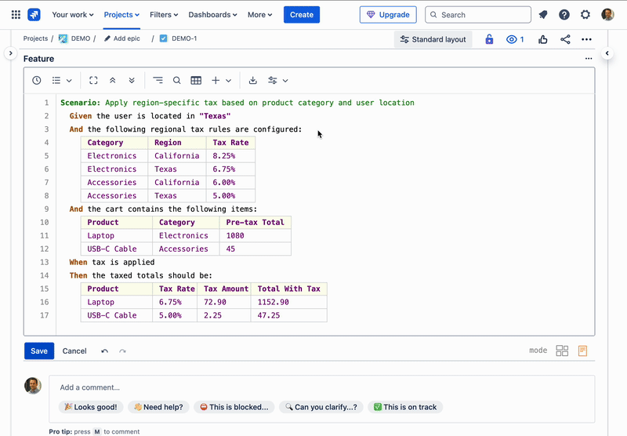
Task: Open the Filters menu
Action: click(164, 15)
